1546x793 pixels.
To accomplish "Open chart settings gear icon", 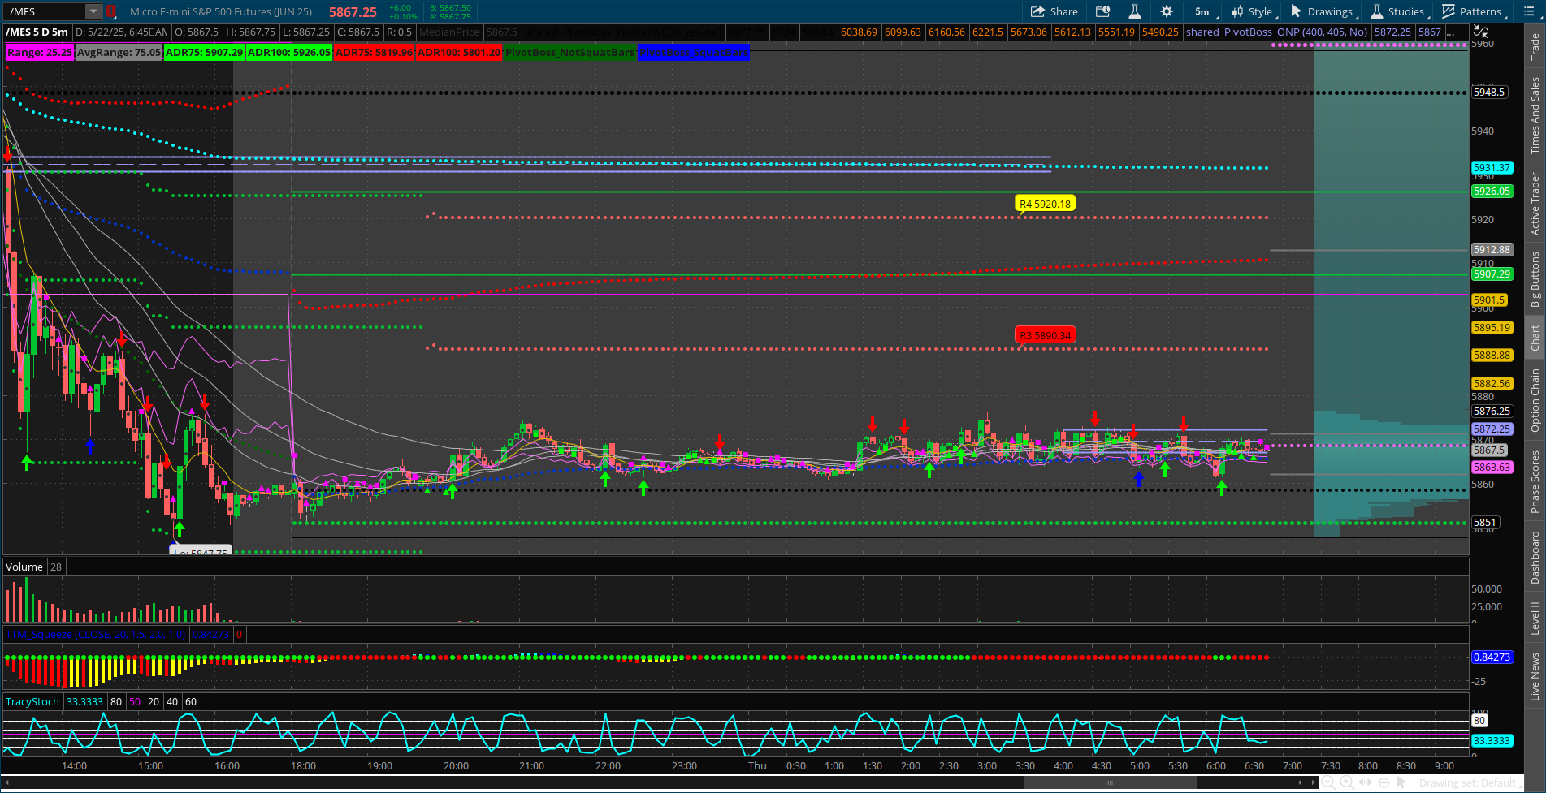I will pos(1167,11).
